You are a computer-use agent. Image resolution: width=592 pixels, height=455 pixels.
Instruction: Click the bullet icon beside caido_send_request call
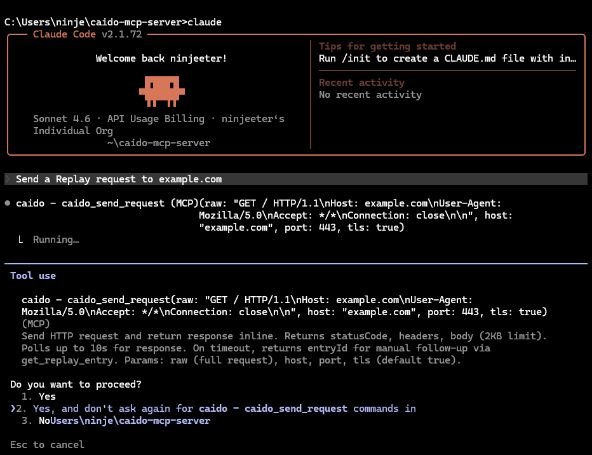[x=6, y=202]
